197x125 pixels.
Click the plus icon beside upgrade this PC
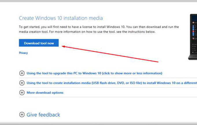pos(22,73)
